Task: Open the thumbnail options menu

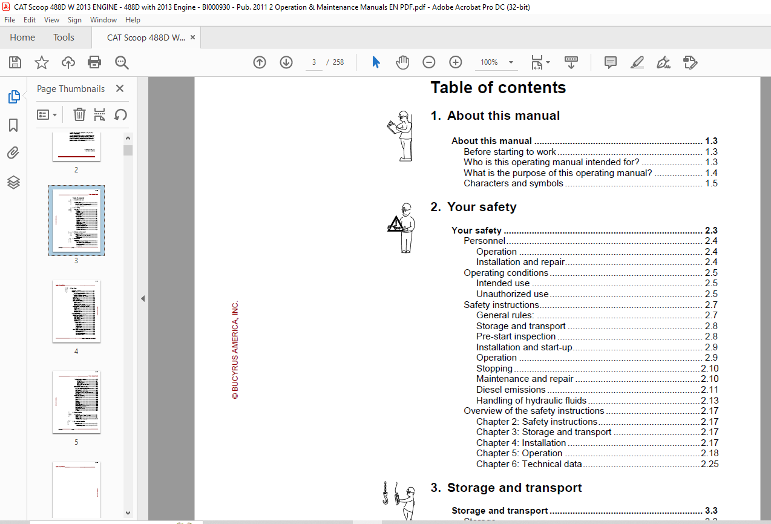Action: pyautogui.click(x=47, y=114)
